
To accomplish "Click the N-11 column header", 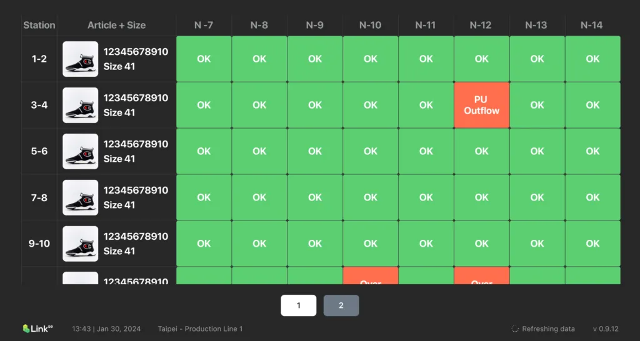I will pos(426,25).
